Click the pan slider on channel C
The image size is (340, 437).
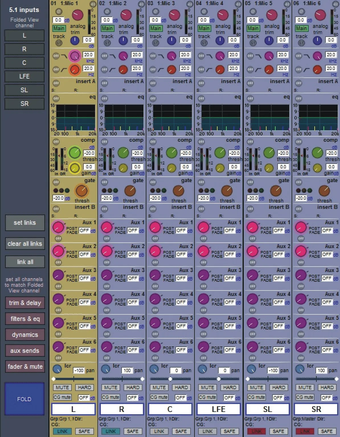coord(170,379)
